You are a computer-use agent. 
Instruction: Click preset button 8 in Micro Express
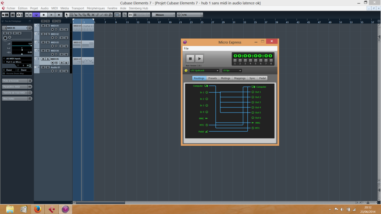271,61
